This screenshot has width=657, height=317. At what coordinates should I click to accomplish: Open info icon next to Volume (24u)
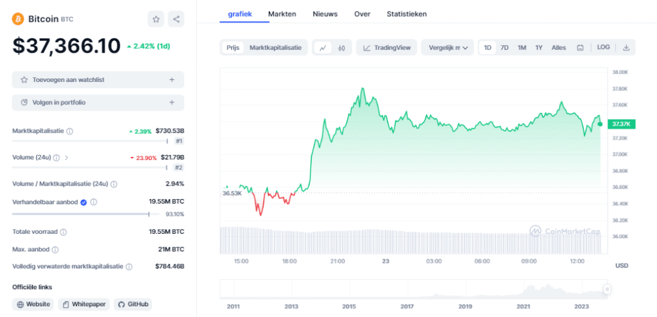pos(56,158)
